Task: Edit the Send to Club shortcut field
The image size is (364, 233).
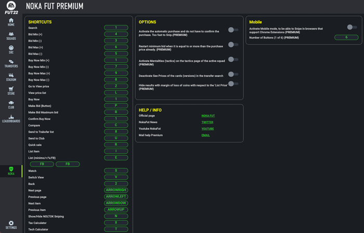Action: pos(116,138)
